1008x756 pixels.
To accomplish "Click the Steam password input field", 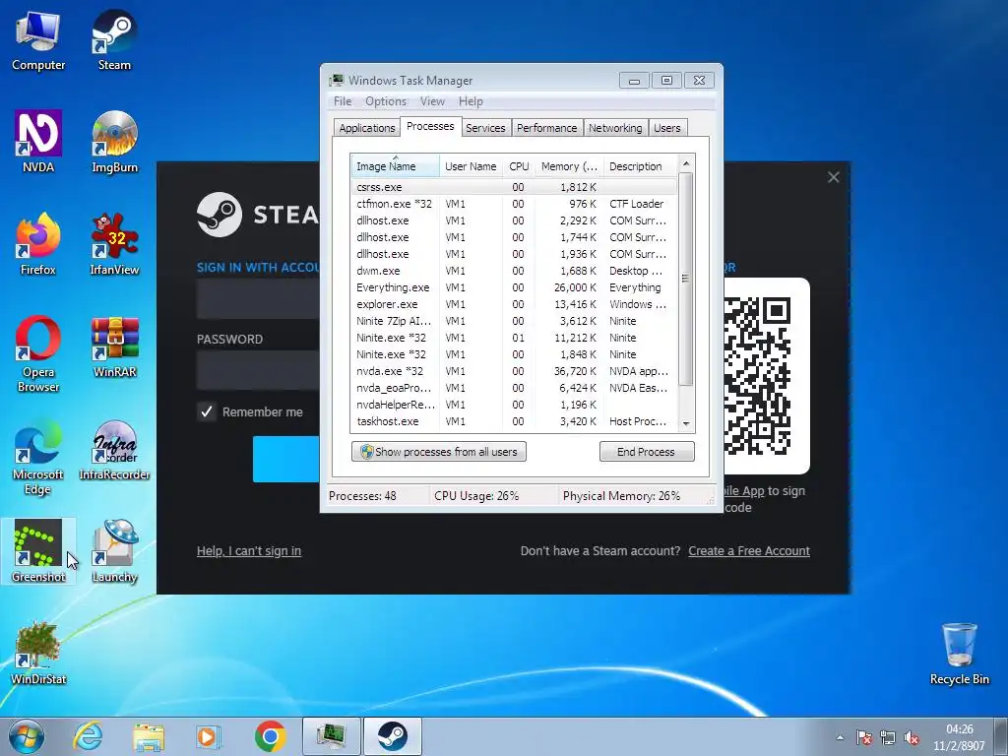I will [258, 370].
